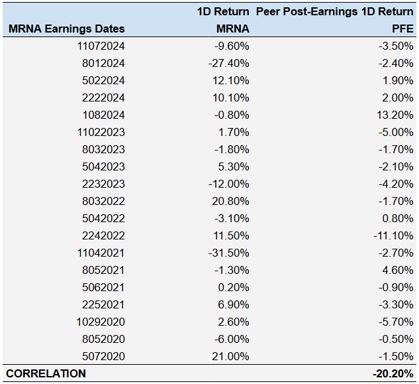Select the '1D Return' header text

pyautogui.click(x=223, y=11)
